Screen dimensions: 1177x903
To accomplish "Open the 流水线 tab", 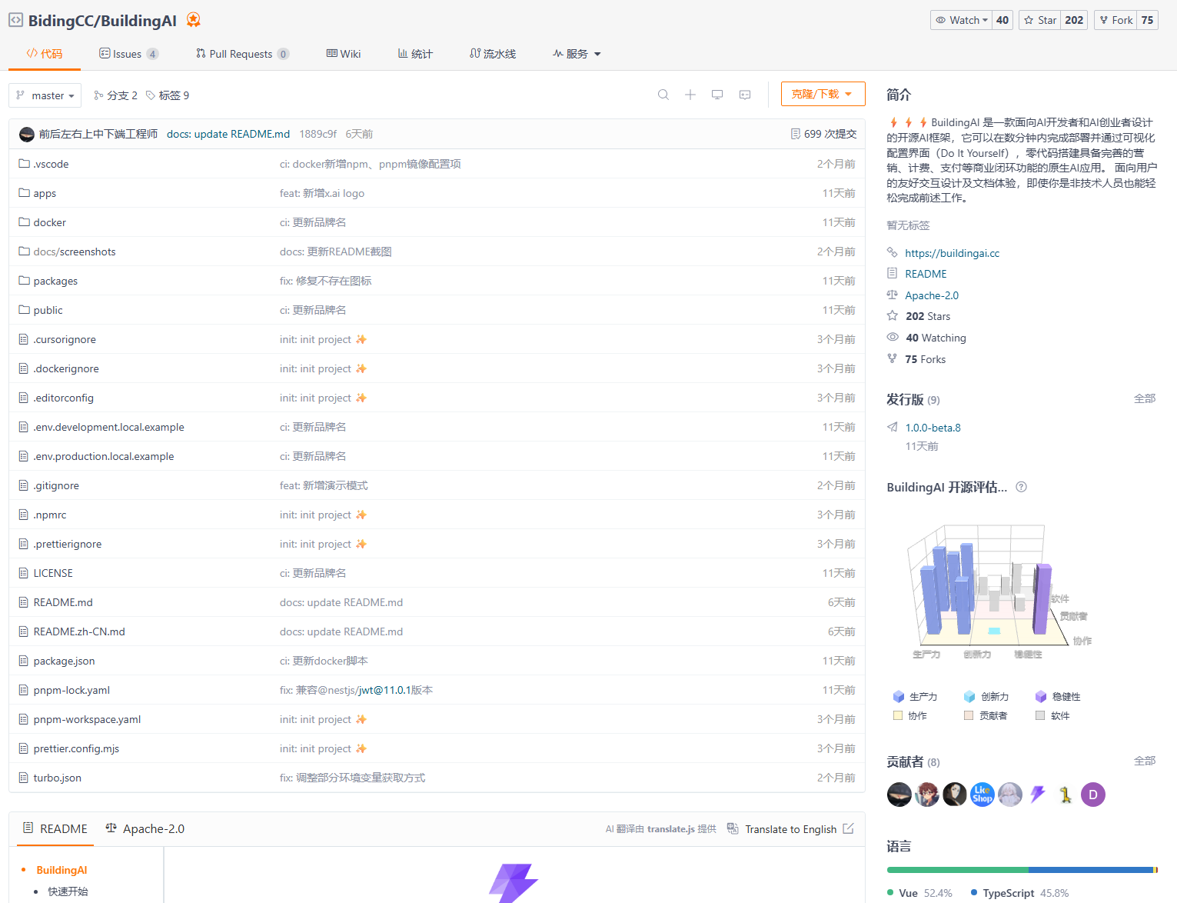I will coord(493,54).
